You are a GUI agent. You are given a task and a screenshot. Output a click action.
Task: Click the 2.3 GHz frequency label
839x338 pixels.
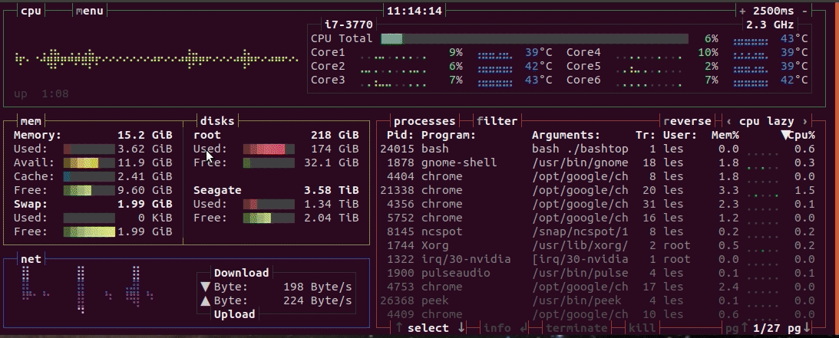(770, 25)
